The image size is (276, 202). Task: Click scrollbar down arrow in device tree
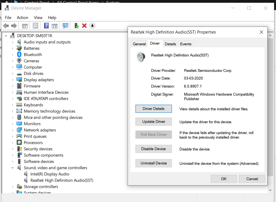pyautogui.click(x=270, y=190)
